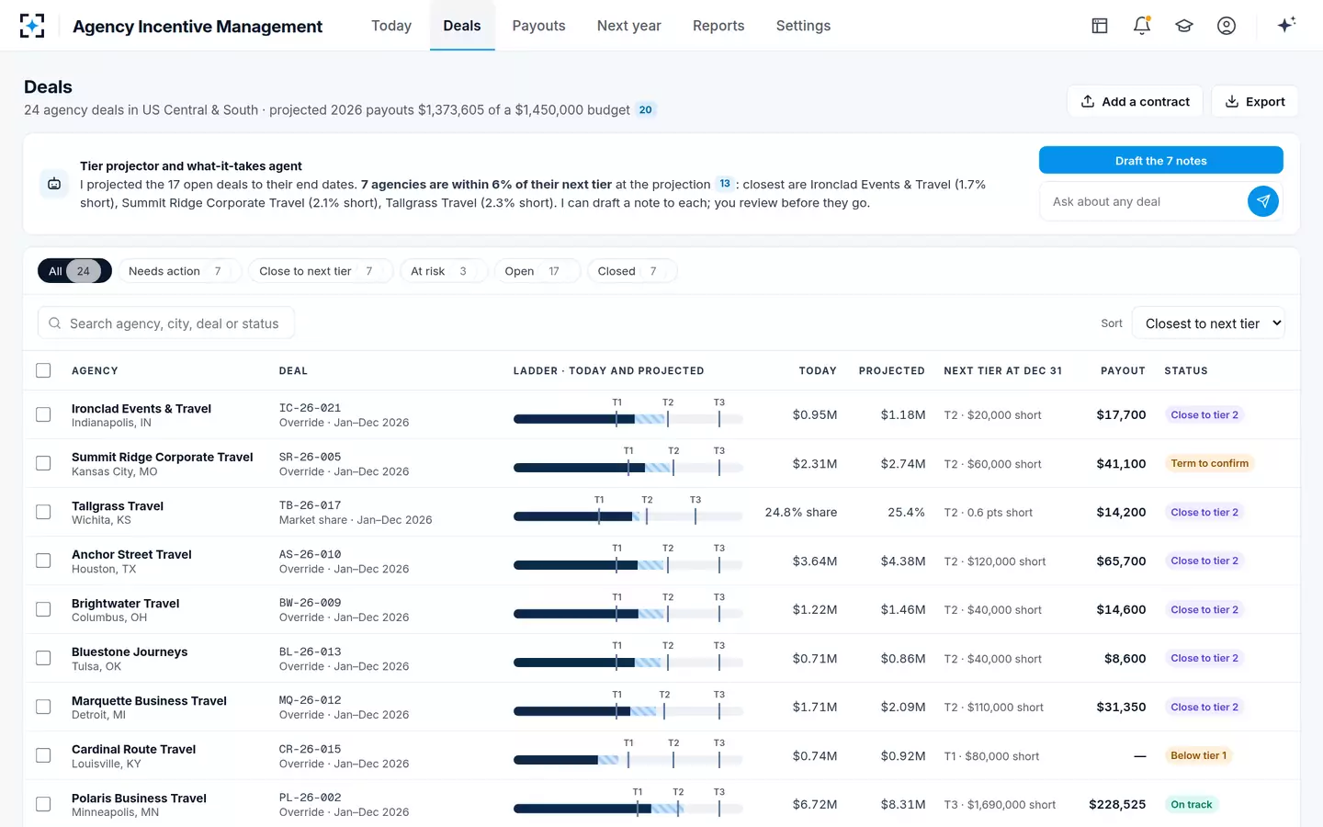Click the ladder bar for Anchor Street Travel
The image size is (1323, 827).
[628, 565]
